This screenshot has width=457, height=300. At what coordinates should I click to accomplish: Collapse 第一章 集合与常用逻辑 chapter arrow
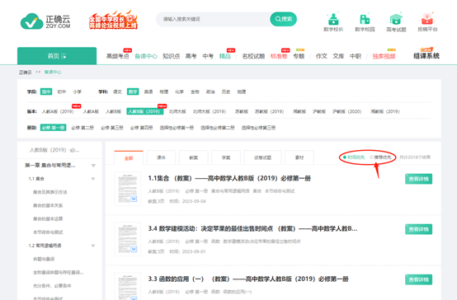click(93, 166)
